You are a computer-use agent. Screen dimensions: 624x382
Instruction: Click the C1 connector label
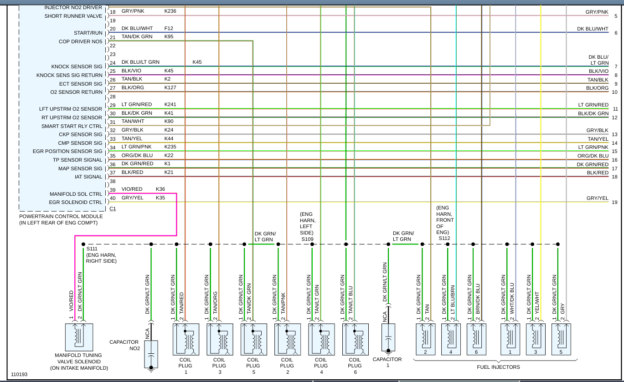point(113,209)
